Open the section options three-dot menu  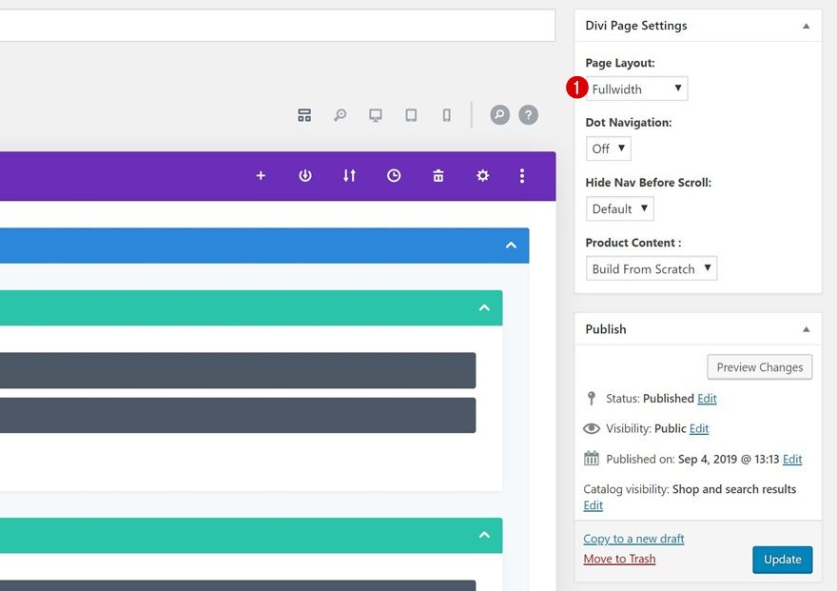520,175
